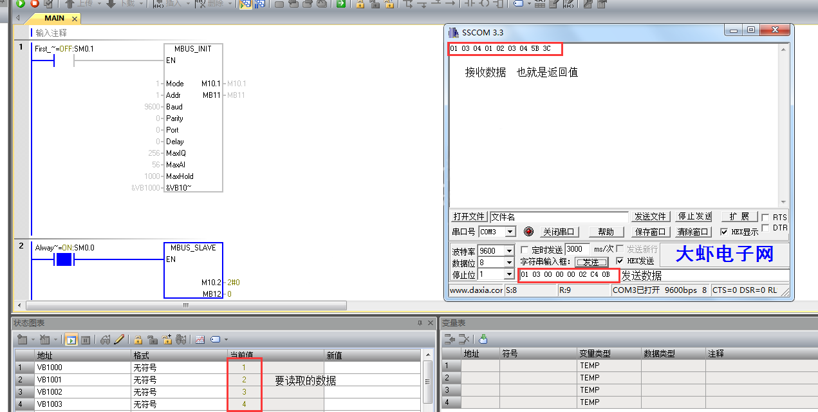Close the MAIN tab with its X

tap(75, 19)
